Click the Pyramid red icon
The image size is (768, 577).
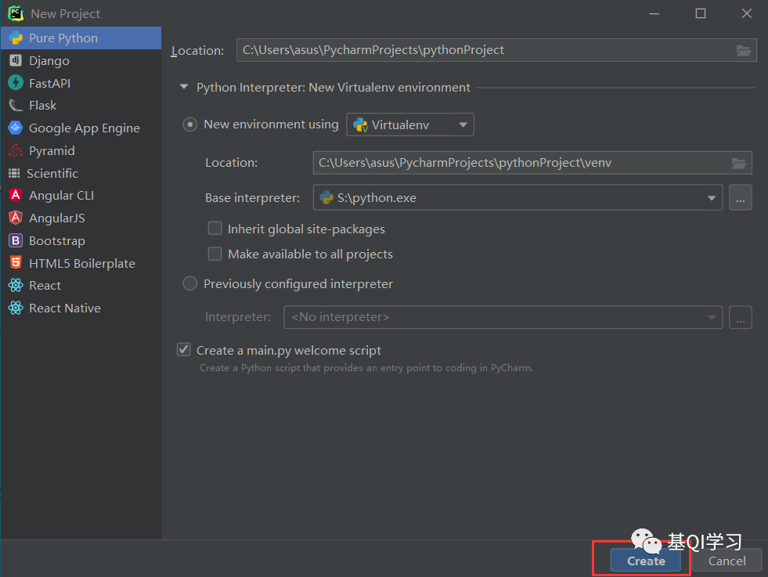[x=16, y=150]
